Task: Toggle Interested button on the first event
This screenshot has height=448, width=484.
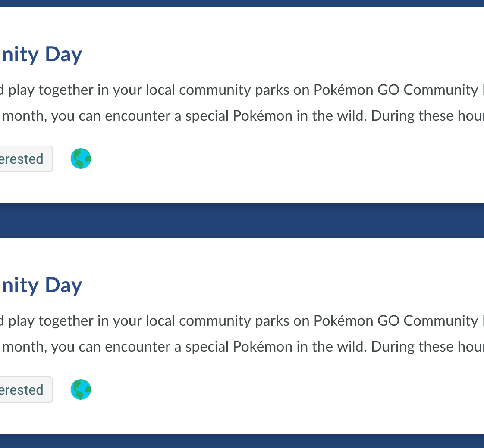Action: [24, 159]
